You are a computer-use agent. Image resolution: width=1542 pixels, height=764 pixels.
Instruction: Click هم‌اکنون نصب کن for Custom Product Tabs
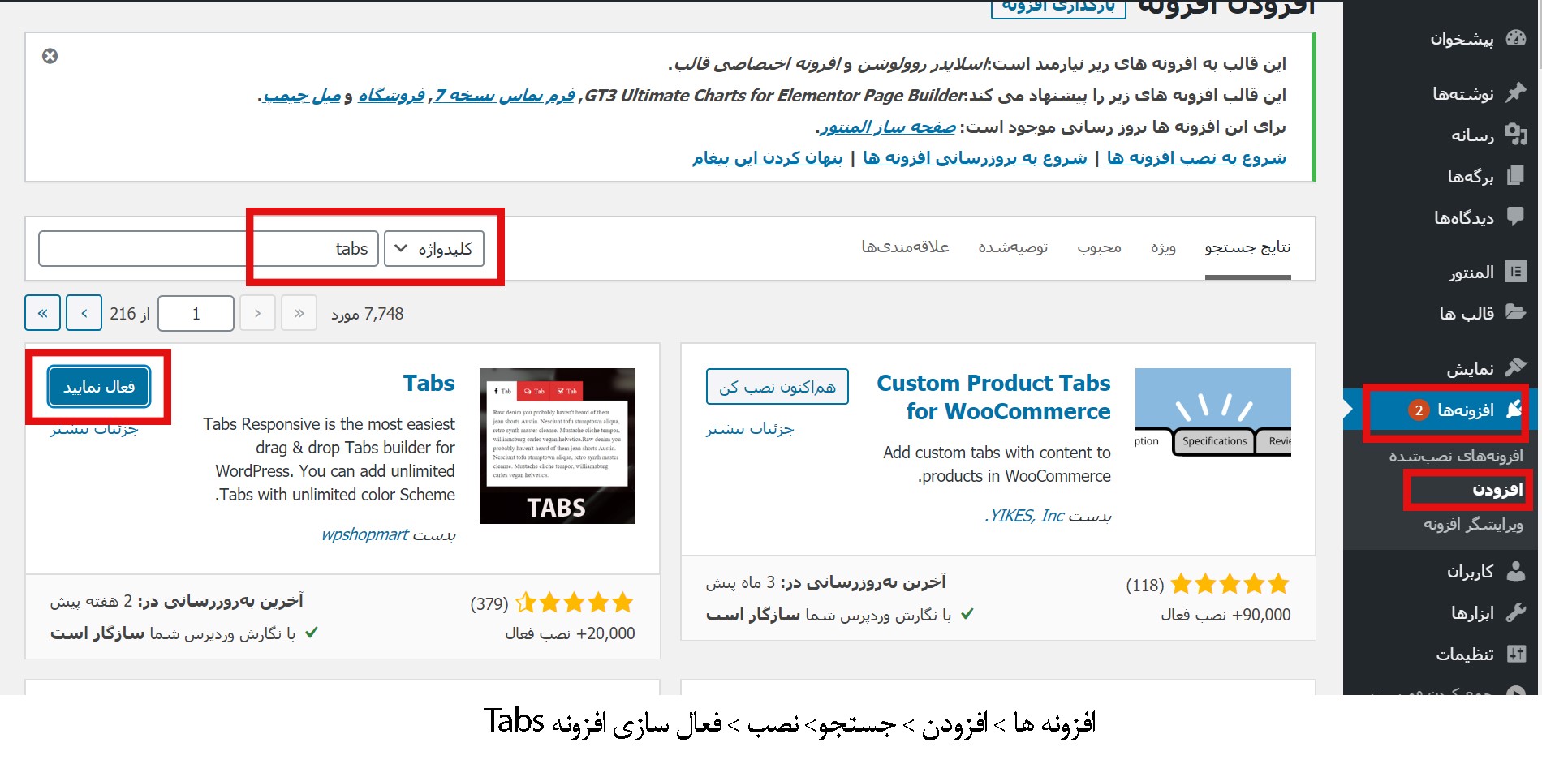(x=777, y=387)
